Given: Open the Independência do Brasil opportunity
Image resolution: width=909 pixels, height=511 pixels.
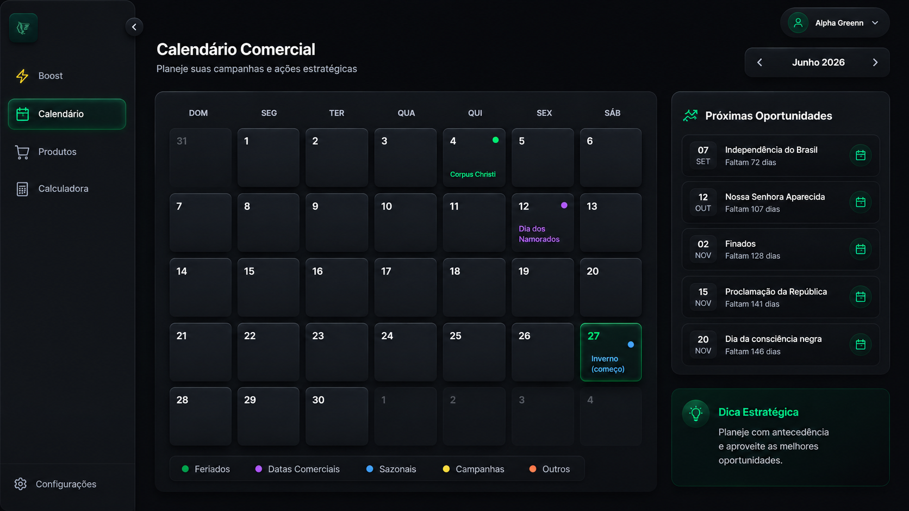Looking at the screenshot, I should pos(781,155).
